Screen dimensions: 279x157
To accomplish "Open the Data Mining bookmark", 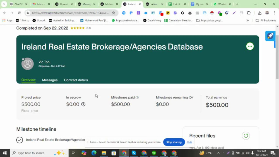I will click(x=152, y=20).
